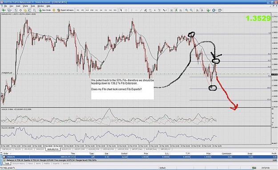Open the Charts menu
The image size is (278, 170).
point(25,6)
